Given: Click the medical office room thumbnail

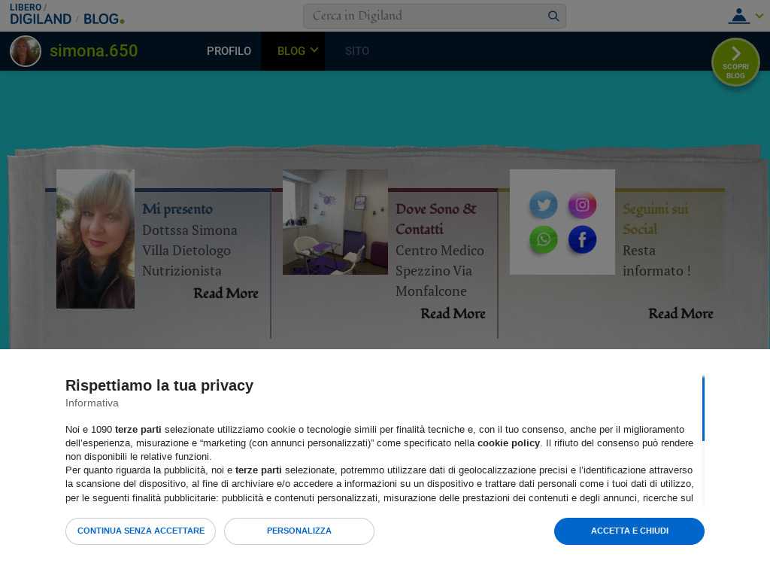Looking at the screenshot, I should 335,222.
